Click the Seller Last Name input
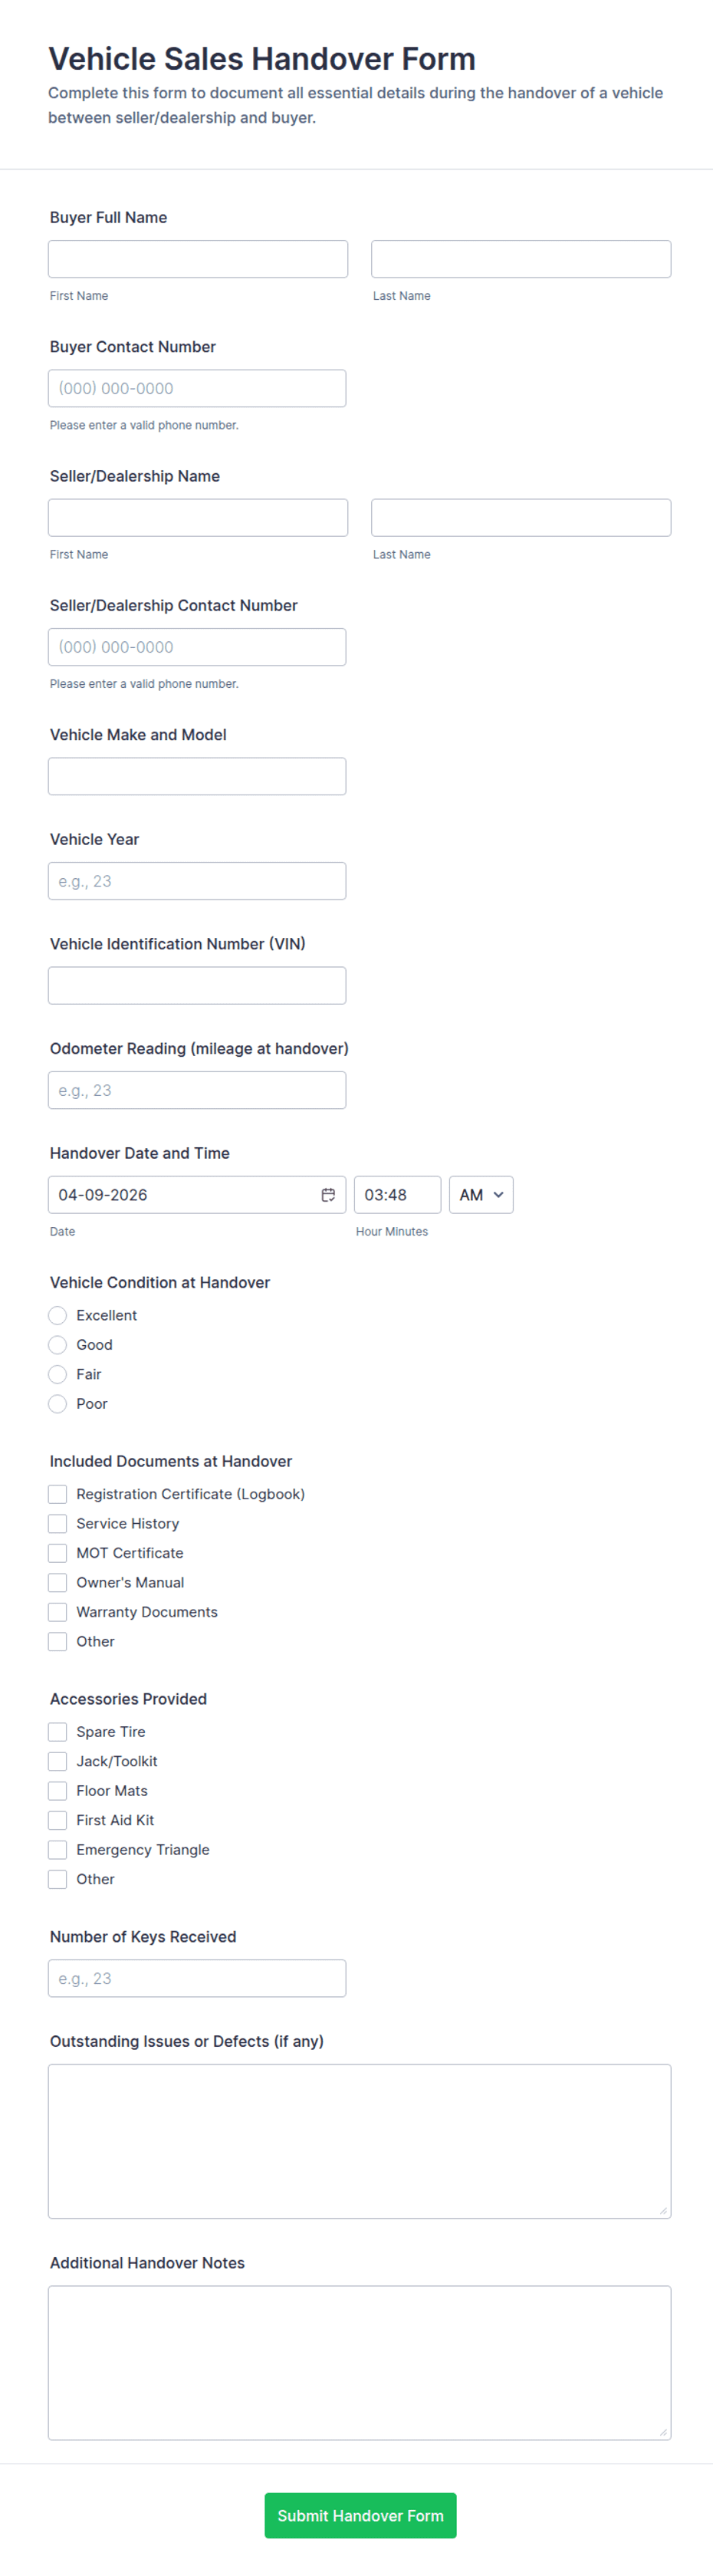The image size is (713, 2576). pos(521,518)
